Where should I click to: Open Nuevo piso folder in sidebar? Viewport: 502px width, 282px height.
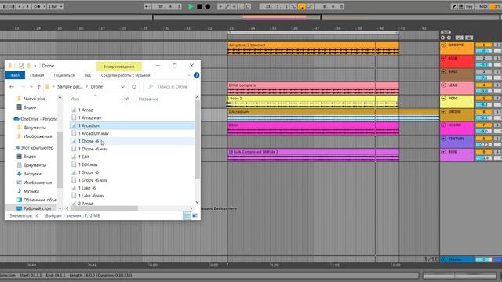point(35,99)
